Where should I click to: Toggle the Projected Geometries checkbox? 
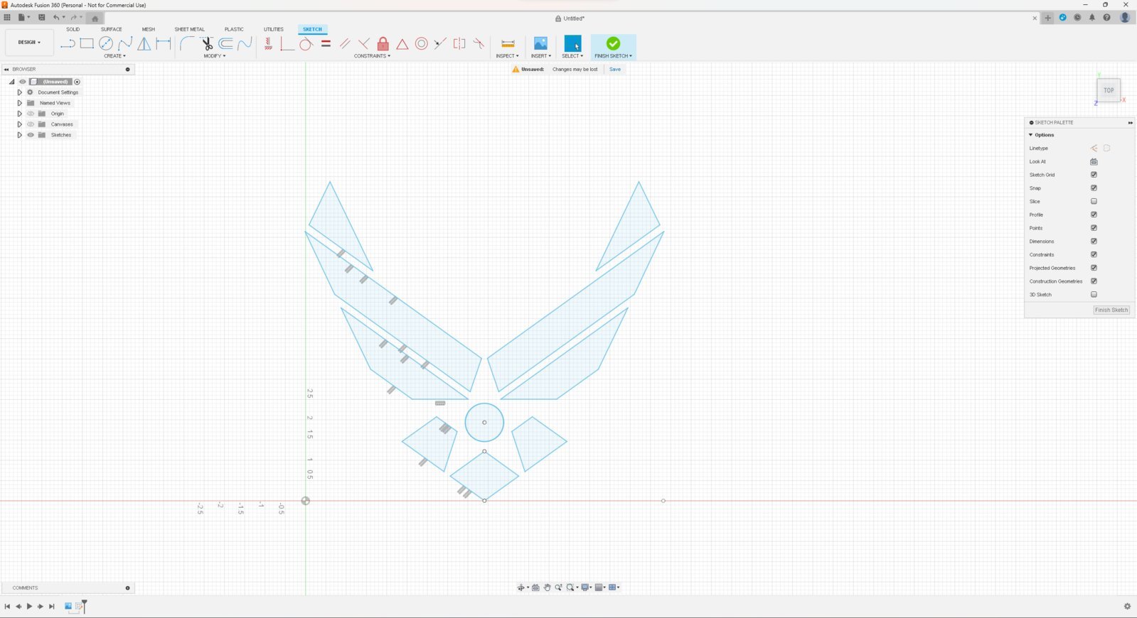click(1094, 268)
